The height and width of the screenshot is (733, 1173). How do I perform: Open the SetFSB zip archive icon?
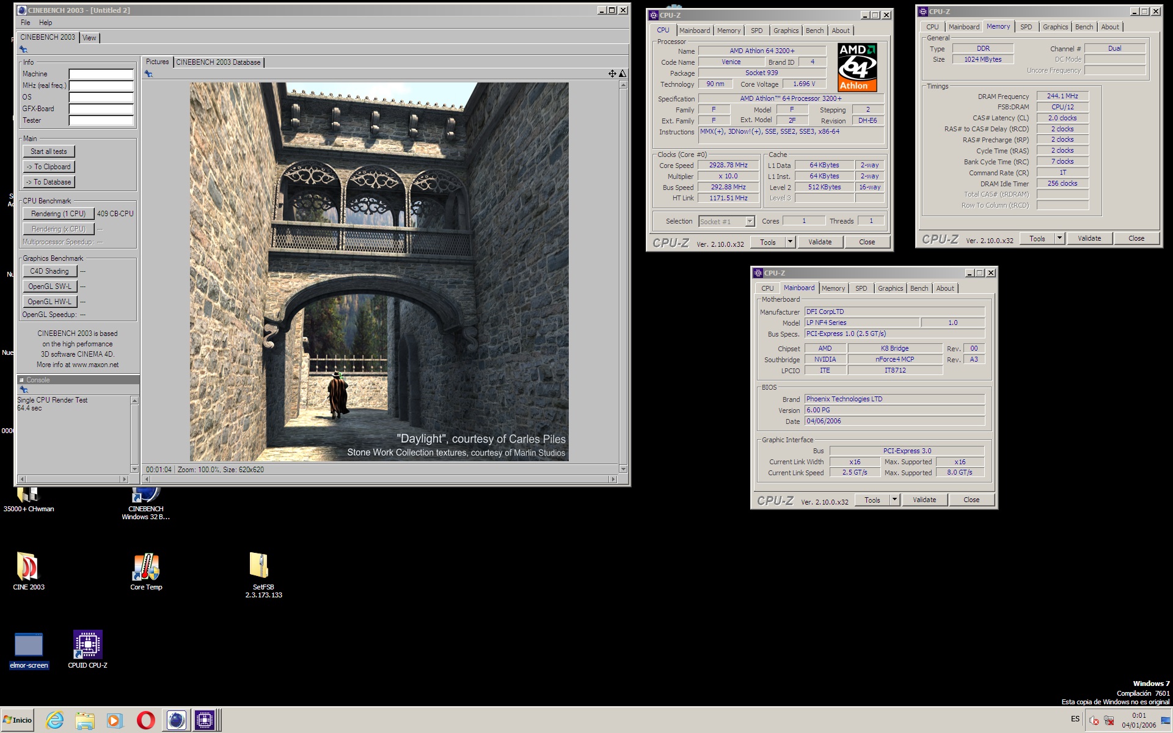coord(263,574)
